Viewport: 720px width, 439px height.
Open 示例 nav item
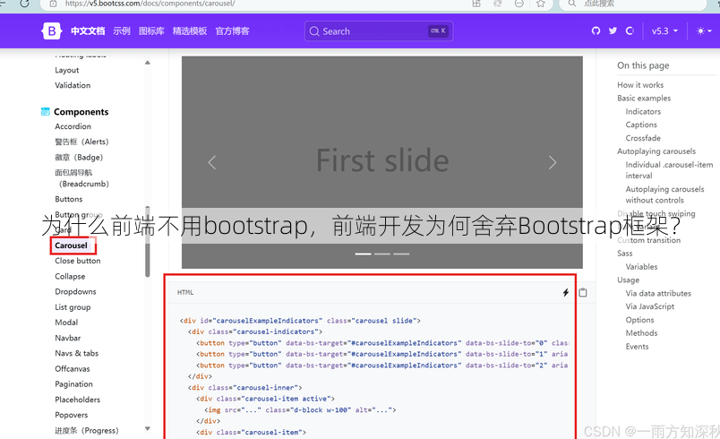pyautogui.click(x=122, y=31)
